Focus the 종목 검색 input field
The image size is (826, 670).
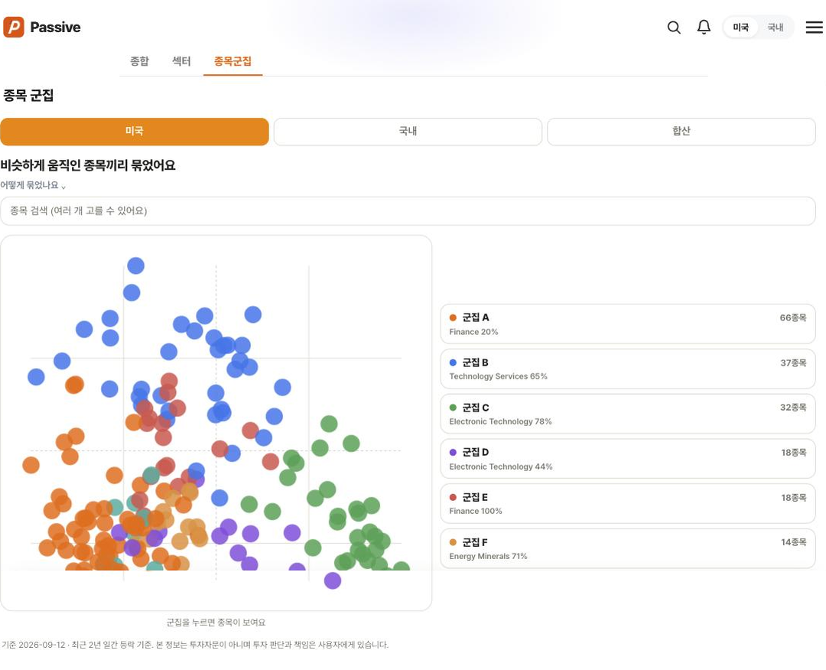pos(408,210)
